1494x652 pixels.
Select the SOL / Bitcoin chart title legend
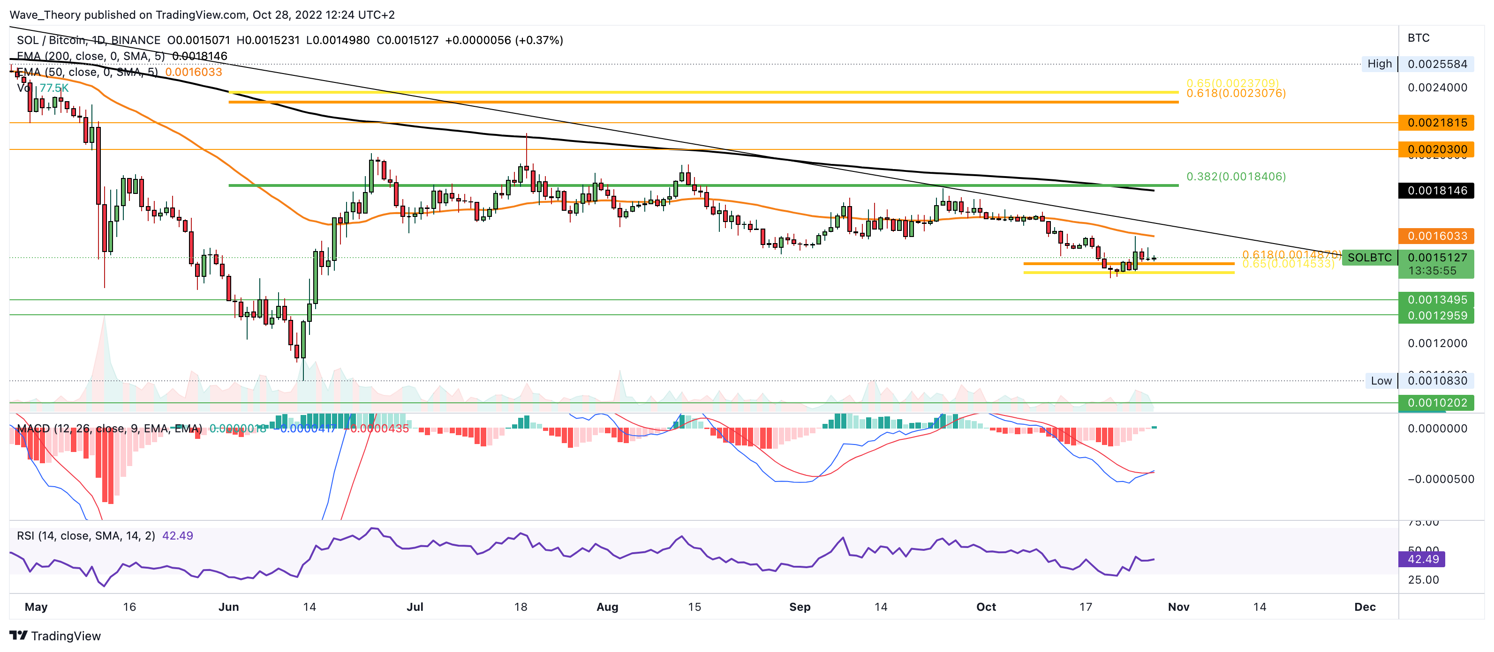coord(88,40)
